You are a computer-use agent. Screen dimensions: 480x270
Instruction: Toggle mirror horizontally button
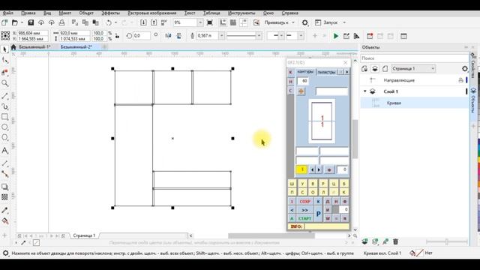pyautogui.click(x=168, y=36)
